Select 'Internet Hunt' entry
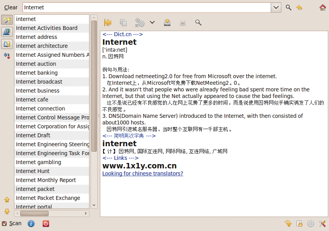 click(52, 171)
